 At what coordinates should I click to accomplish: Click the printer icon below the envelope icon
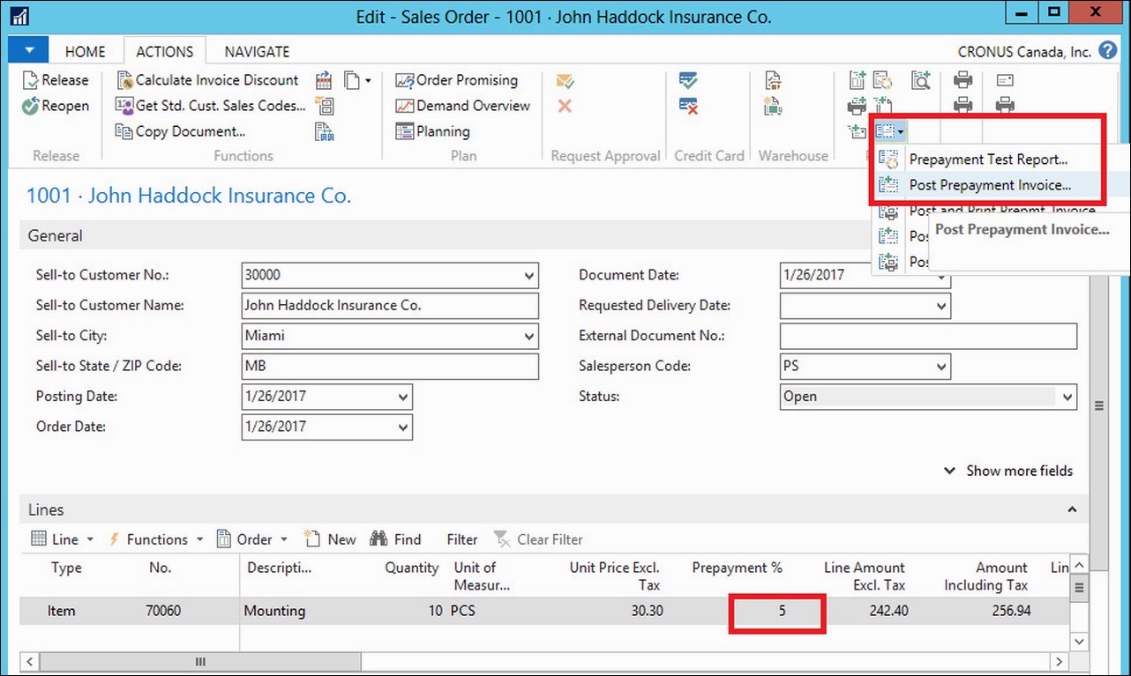point(1005,106)
